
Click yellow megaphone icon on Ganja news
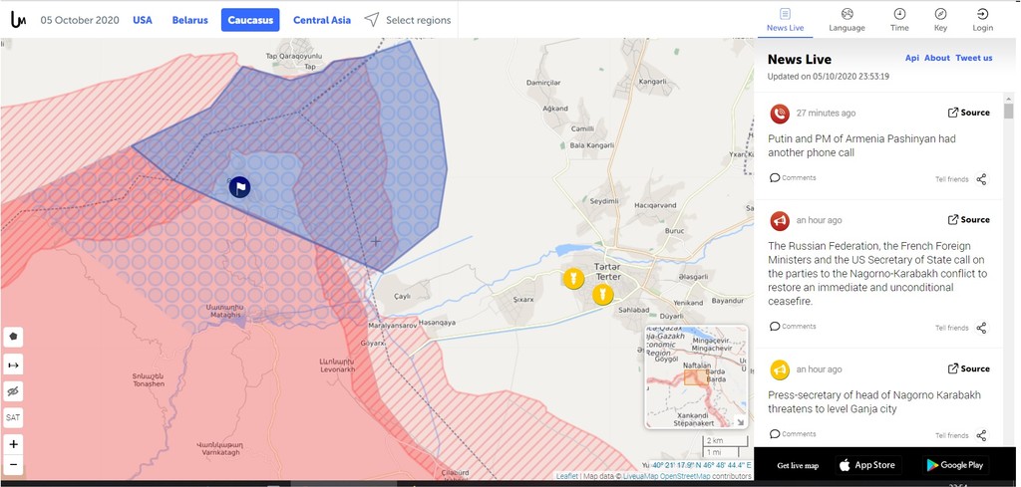click(x=780, y=369)
